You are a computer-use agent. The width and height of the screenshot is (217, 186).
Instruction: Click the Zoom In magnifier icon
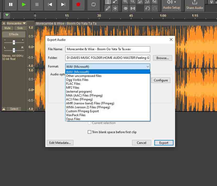[125, 2]
